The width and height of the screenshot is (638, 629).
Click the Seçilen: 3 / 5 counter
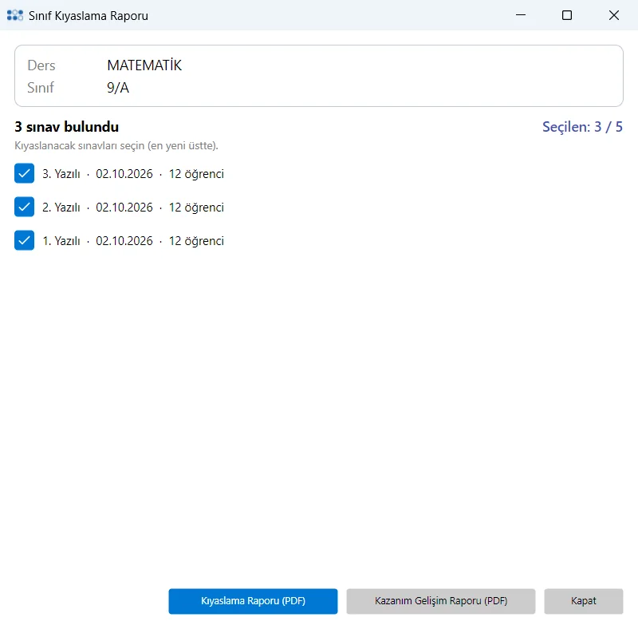582,127
